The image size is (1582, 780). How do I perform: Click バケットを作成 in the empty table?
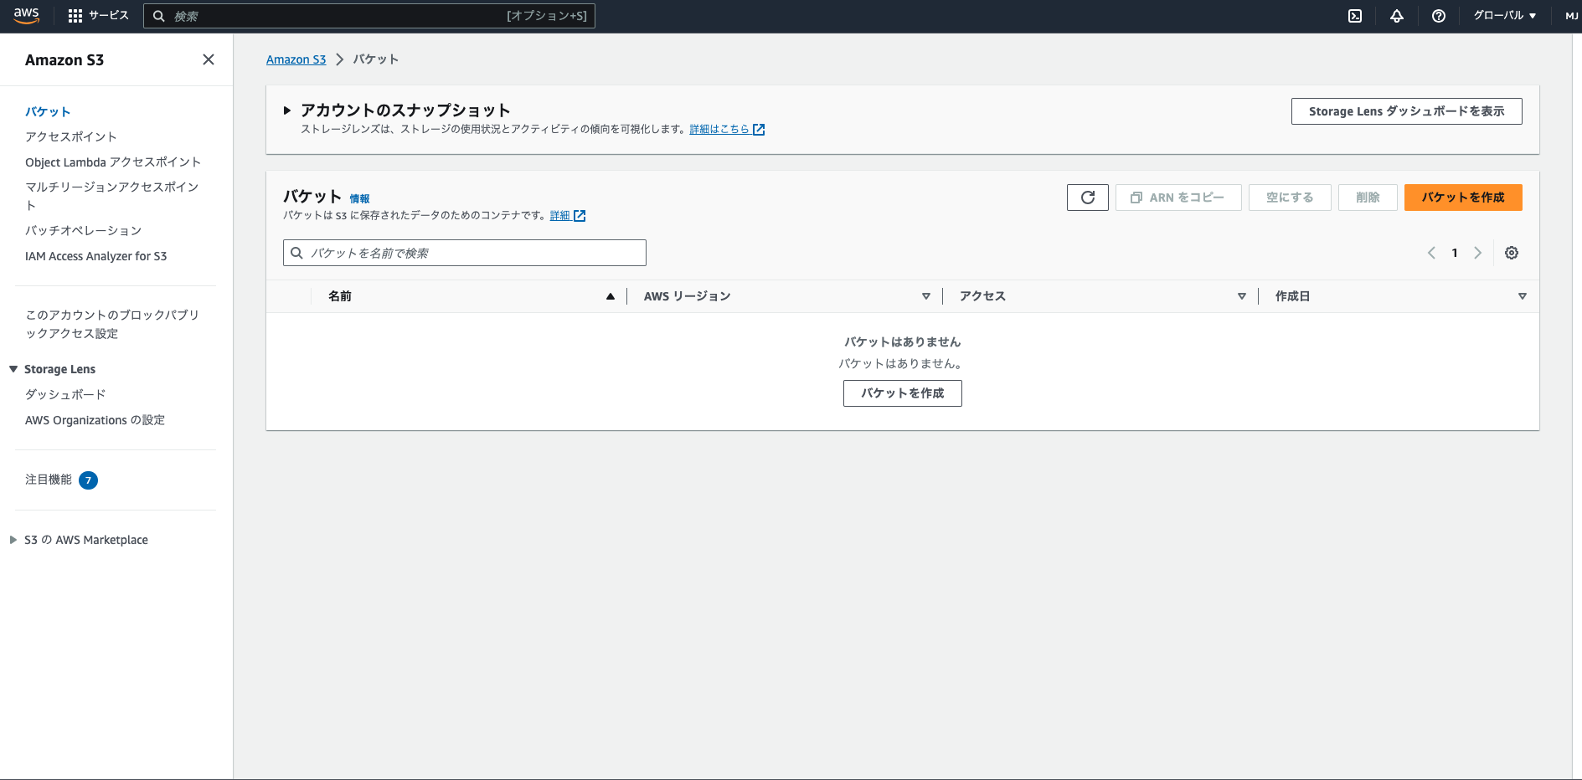click(903, 393)
